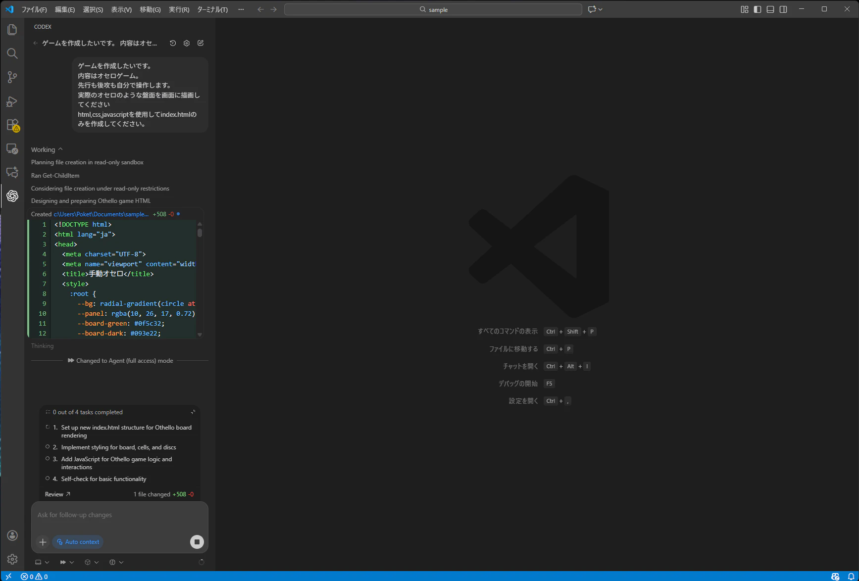
Task: Go back from the Codex conversation
Action: click(x=36, y=43)
